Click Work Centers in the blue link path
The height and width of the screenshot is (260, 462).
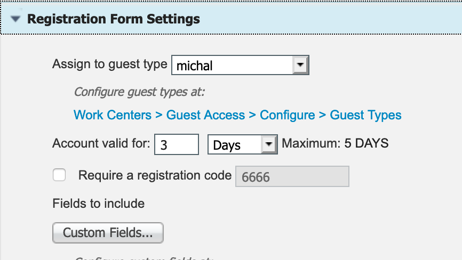113,115
